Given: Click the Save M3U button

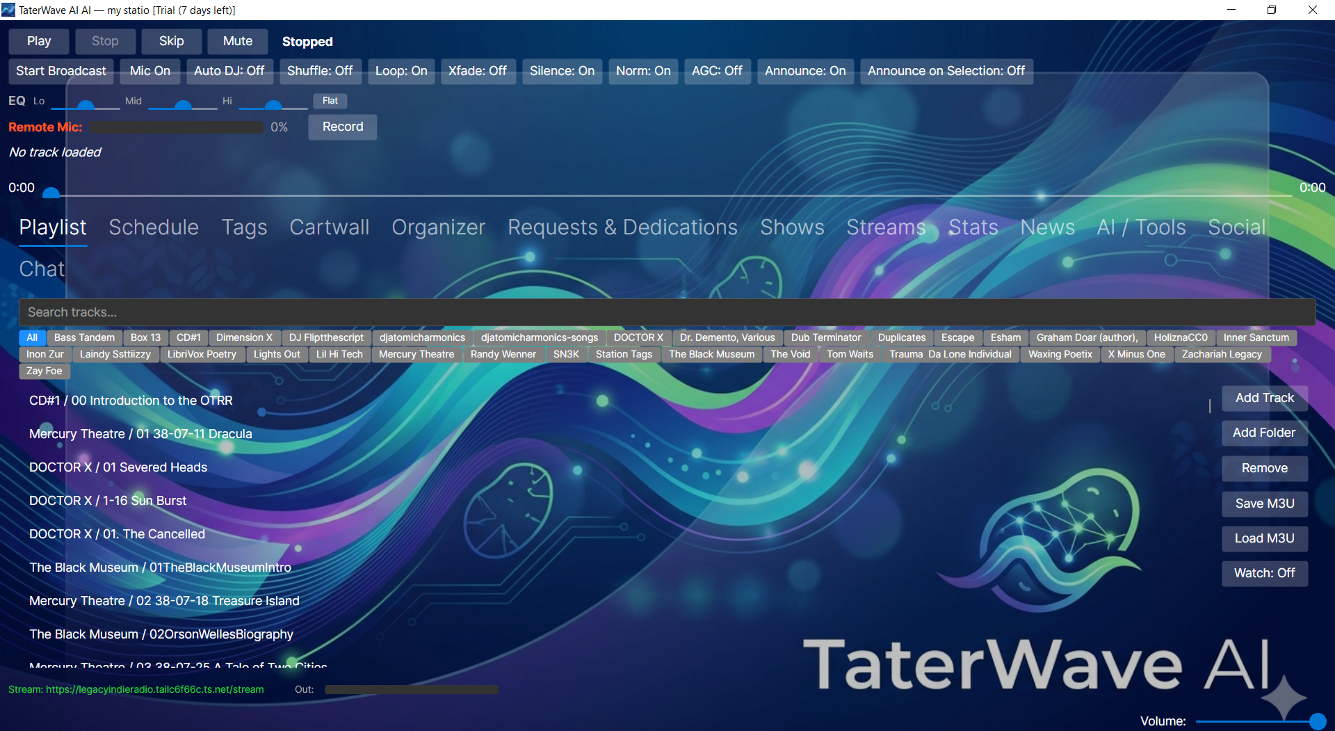Looking at the screenshot, I should [1264, 504].
